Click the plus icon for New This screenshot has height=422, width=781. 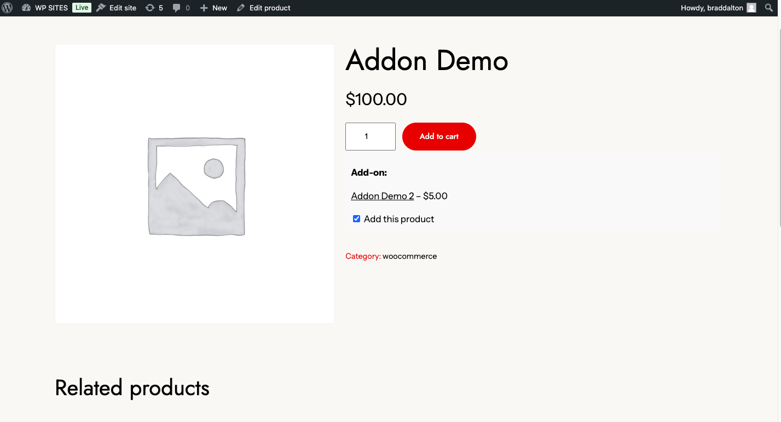(204, 8)
